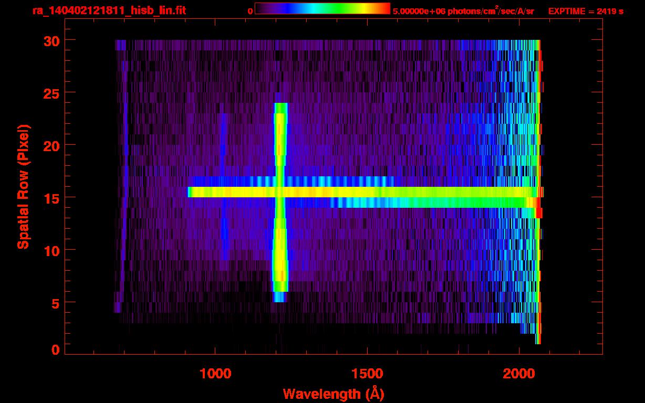Click the Wavelength (Å) axis label
The height and width of the screenshot is (403, 645).
tap(333, 394)
